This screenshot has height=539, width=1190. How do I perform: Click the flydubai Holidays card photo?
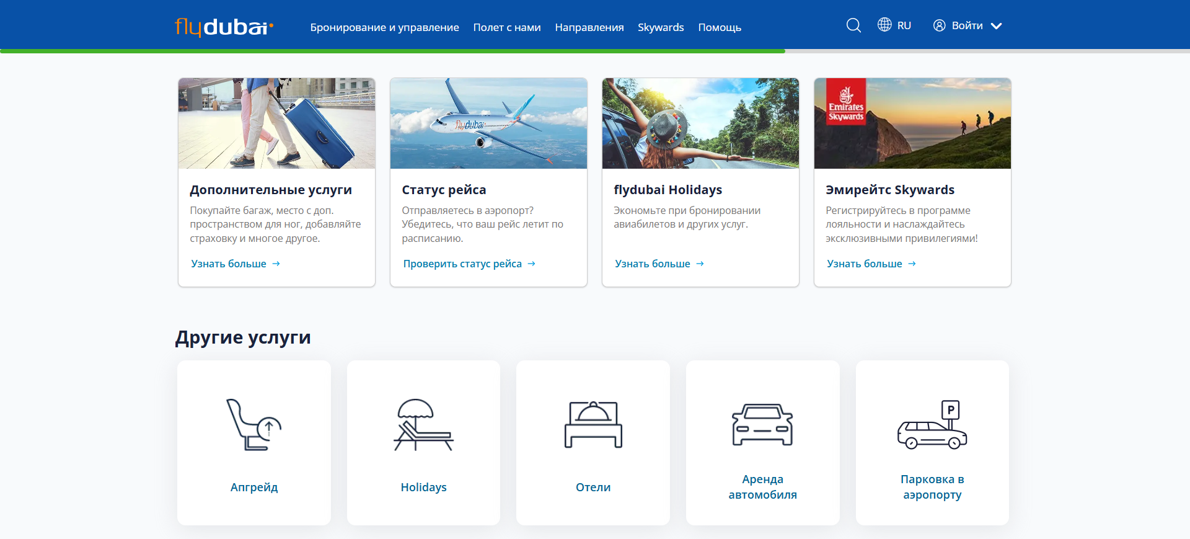tap(700, 123)
